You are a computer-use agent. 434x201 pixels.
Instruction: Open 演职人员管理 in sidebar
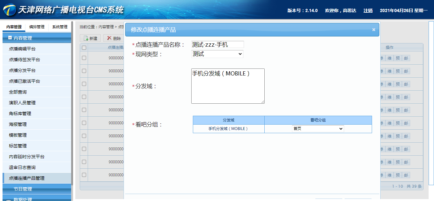coord(37,103)
